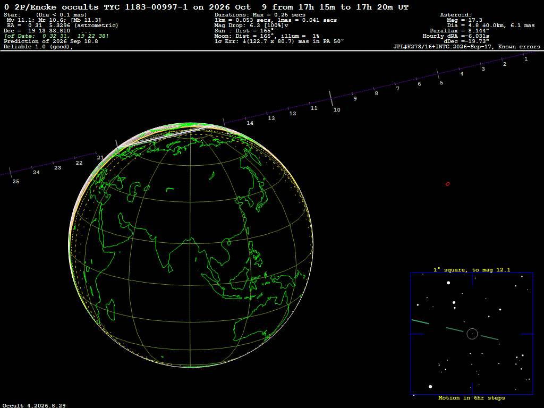Click the 'Motion in 6hr steps' label
The height and width of the screenshot is (408, 544).
point(472,397)
